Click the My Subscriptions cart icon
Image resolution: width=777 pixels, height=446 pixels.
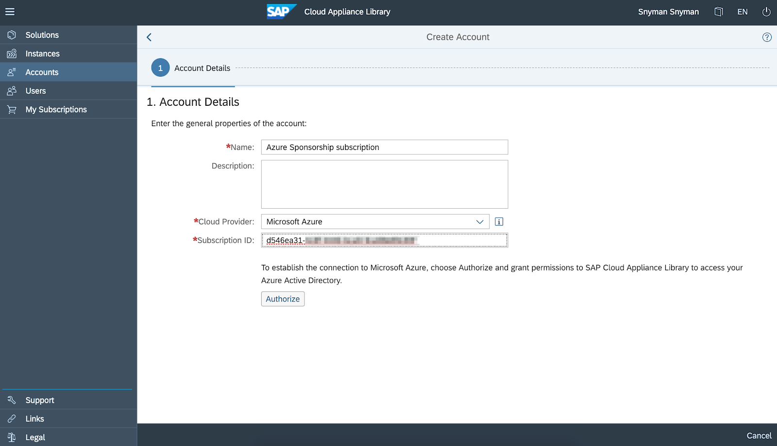tap(12, 110)
